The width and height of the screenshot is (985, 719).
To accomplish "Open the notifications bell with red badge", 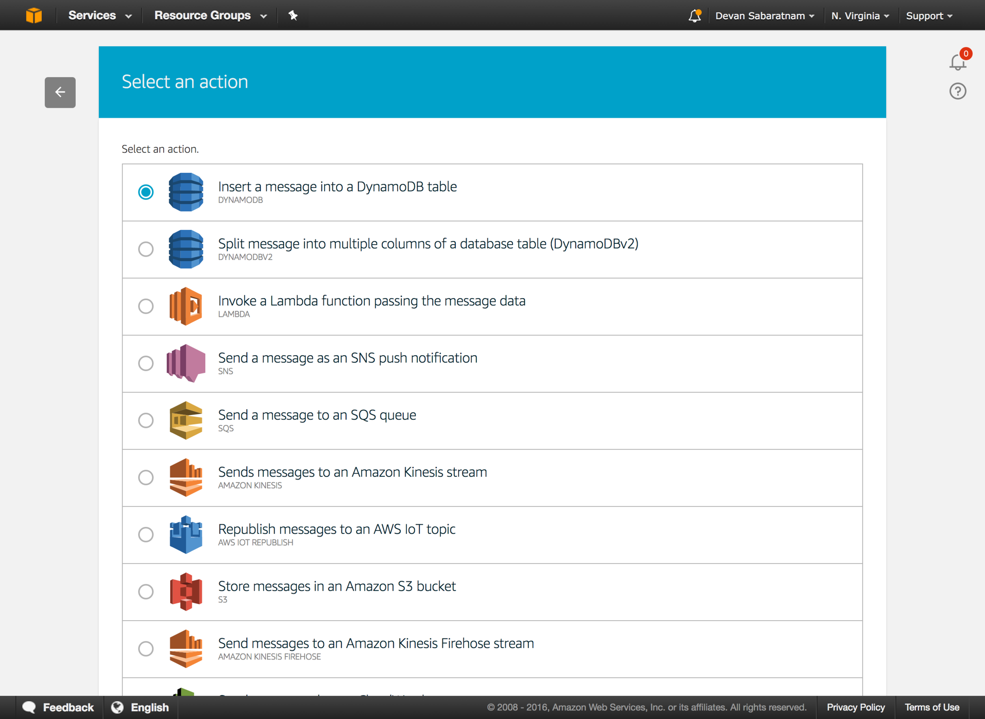I will (959, 60).
